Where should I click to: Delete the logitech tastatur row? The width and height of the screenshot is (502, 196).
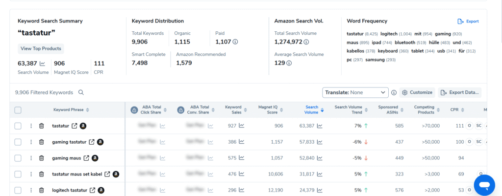click(x=41, y=190)
